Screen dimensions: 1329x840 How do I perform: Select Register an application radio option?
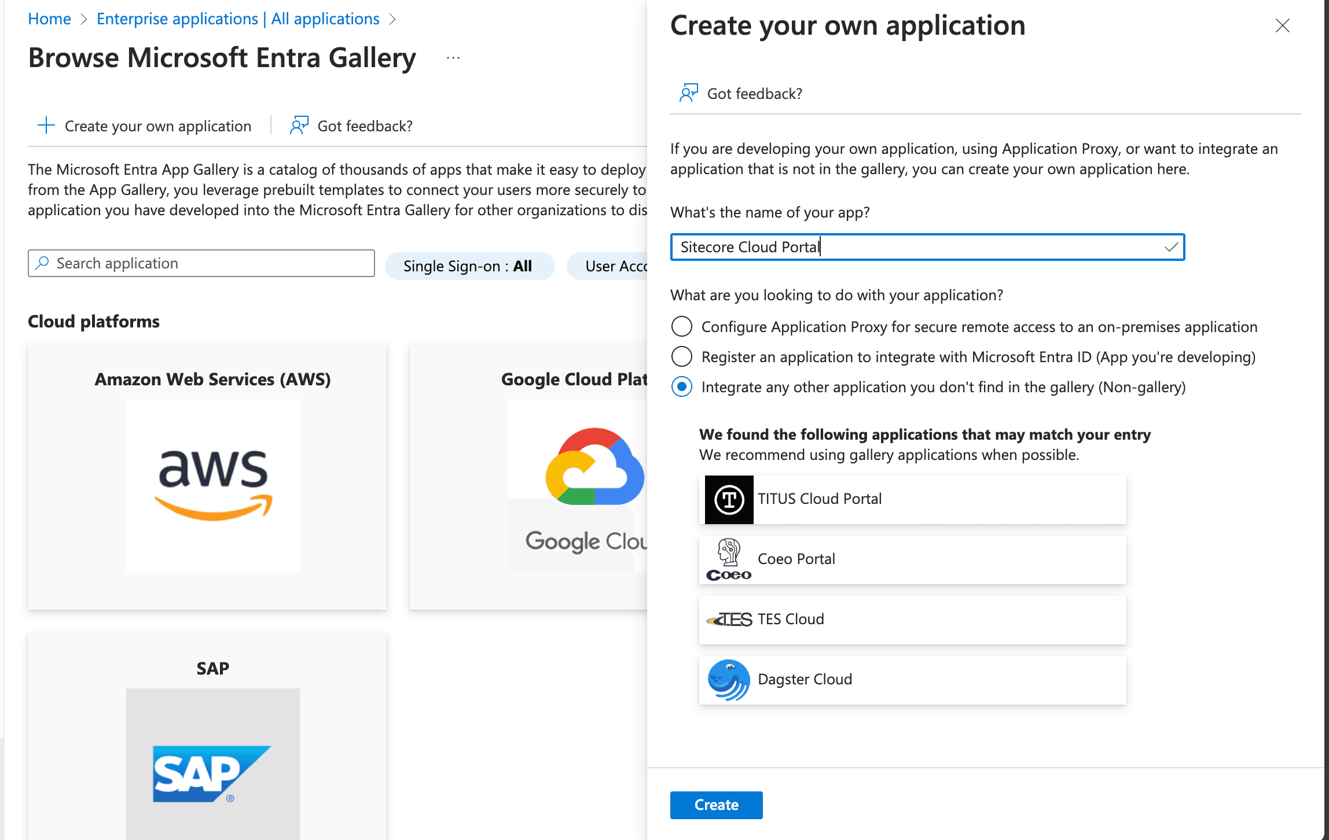[681, 356]
